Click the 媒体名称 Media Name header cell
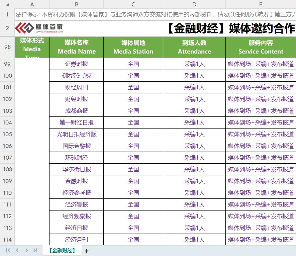296x256 pixels. [77, 47]
